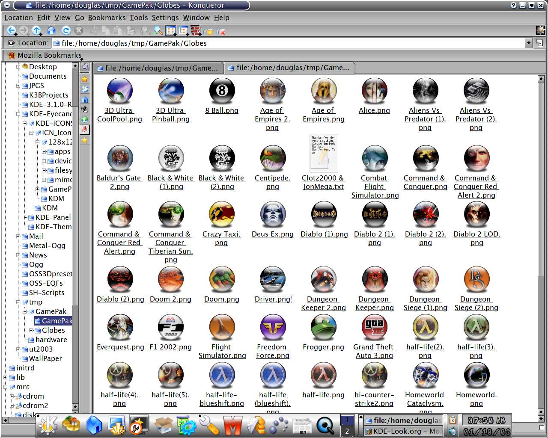Click the 07:50 AM panel clock

click(x=486, y=420)
